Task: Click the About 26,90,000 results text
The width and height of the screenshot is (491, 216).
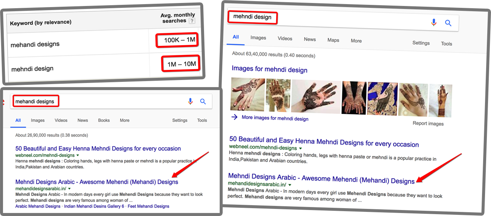Action: (52, 135)
